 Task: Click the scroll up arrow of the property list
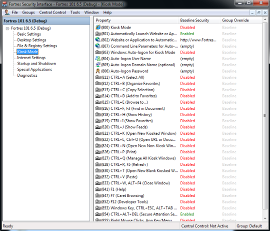pos(265,20)
